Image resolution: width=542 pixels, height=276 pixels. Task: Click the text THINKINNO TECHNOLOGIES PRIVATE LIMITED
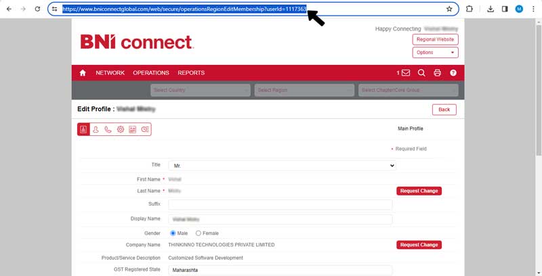(222, 245)
